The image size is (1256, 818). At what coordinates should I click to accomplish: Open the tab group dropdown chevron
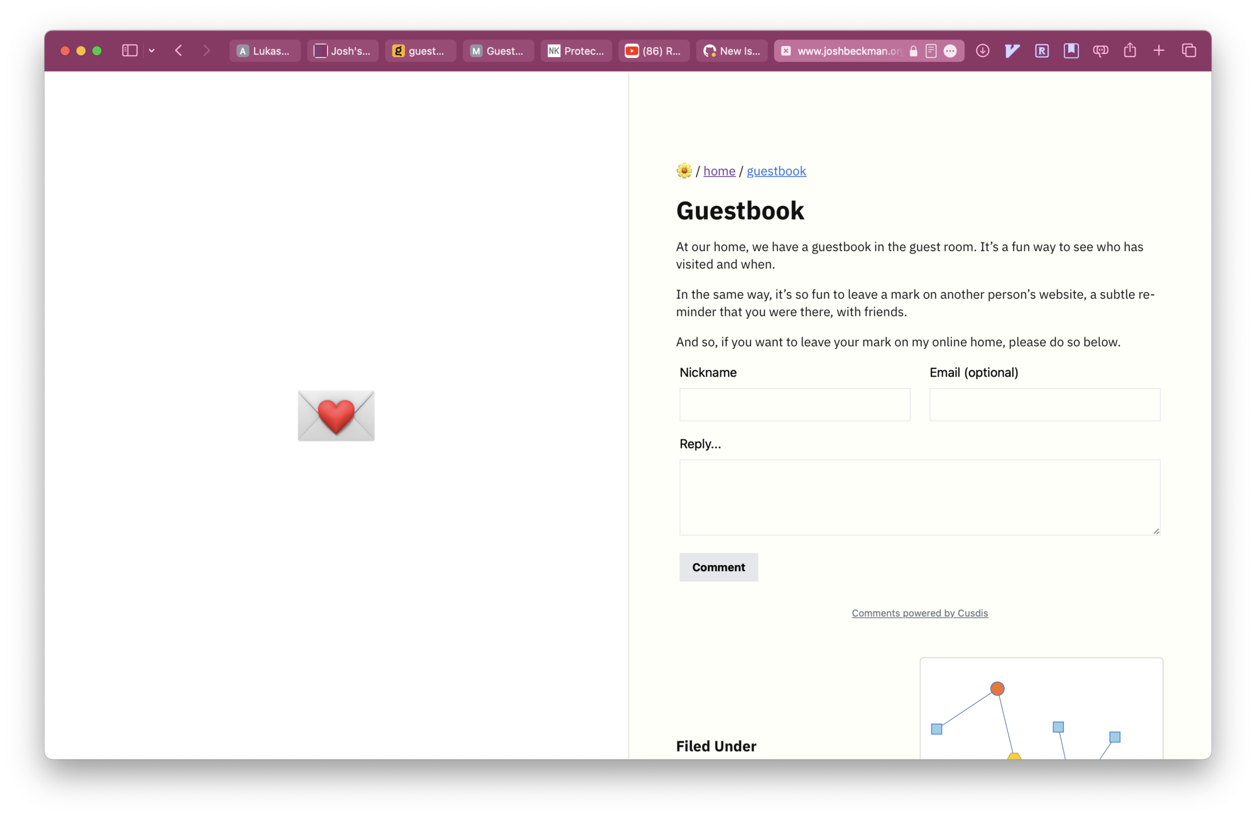click(x=152, y=51)
